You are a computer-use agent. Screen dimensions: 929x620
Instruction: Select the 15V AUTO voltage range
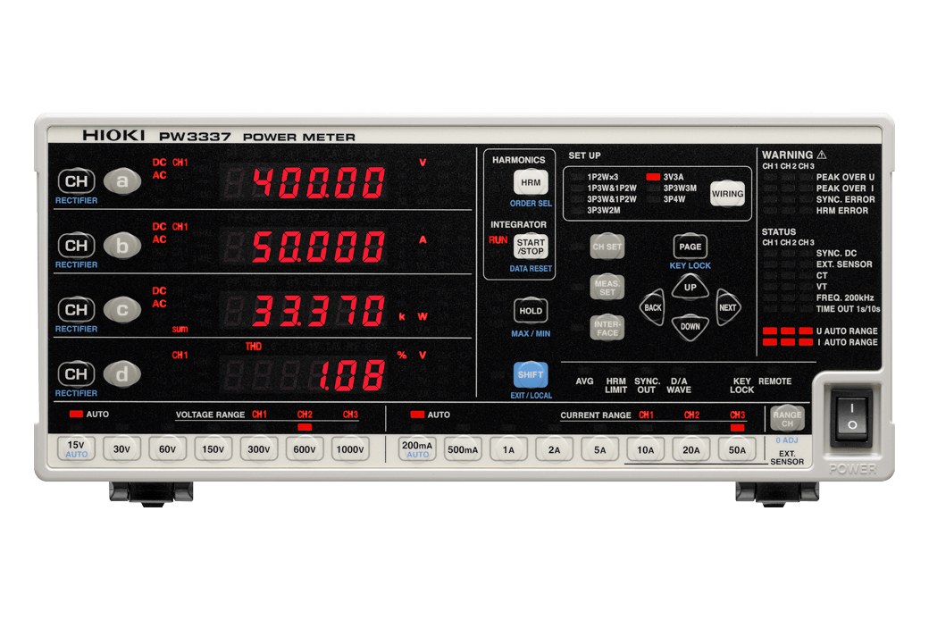coord(77,449)
